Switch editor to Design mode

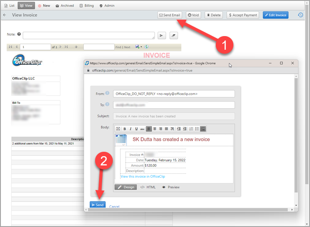tap(126, 187)
